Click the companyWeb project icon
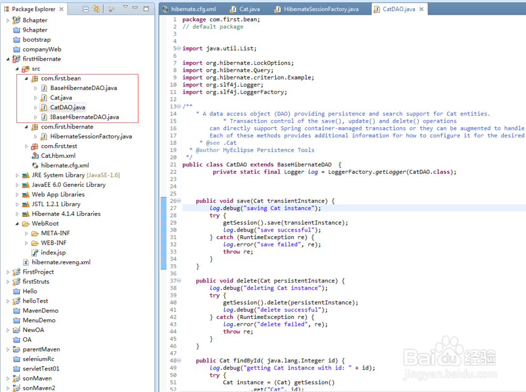This screenshot has width=526, height=392. tap(16, 49)
